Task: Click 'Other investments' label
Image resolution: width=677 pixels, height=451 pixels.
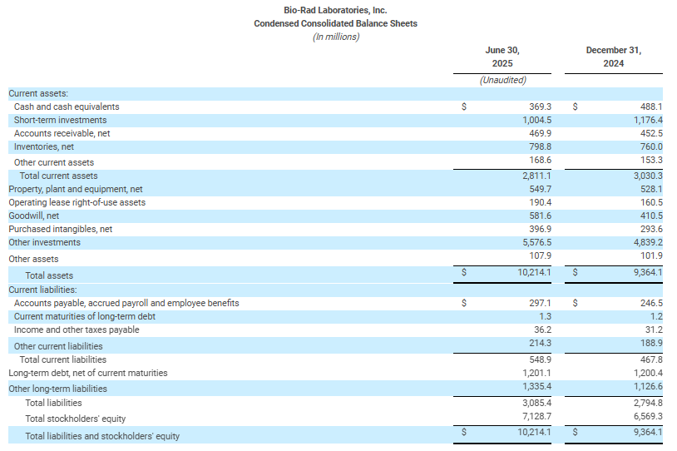Action: (44, 243)
